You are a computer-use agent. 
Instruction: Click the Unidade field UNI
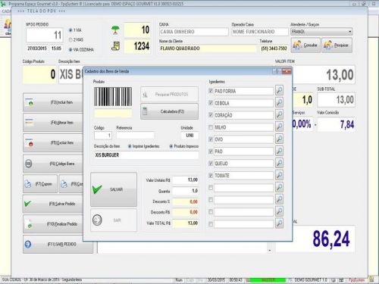189,136
